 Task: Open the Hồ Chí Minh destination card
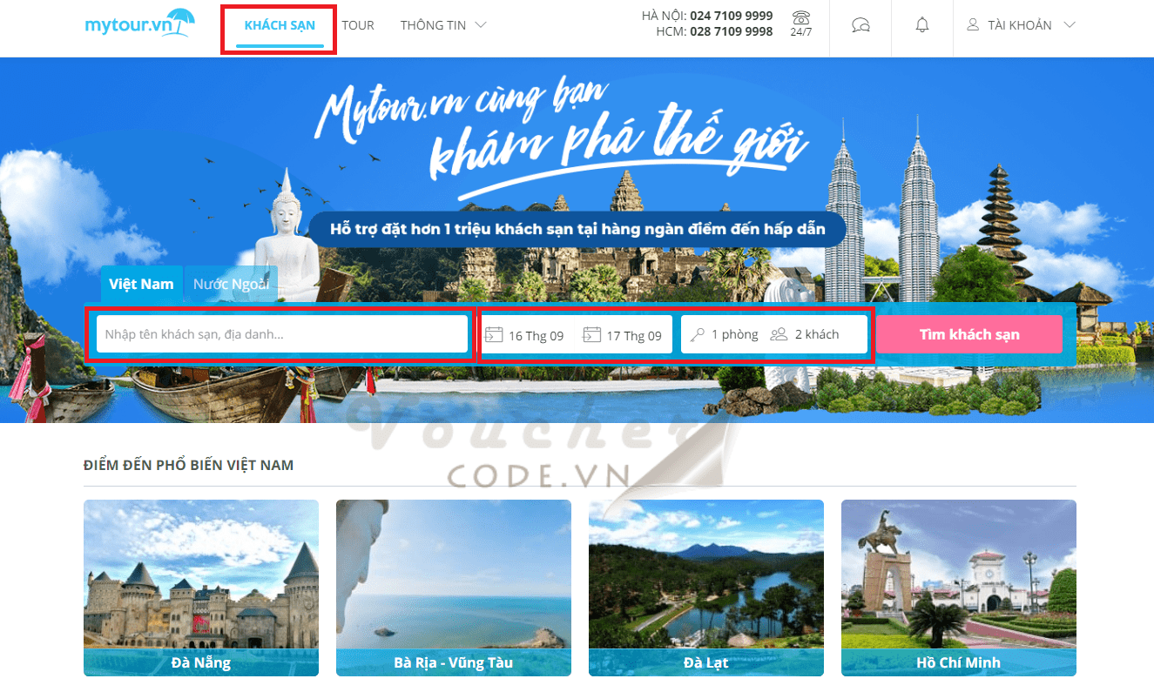coord(958,588)
